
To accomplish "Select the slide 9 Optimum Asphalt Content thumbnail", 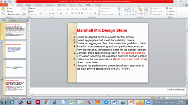I will point(14,68).
